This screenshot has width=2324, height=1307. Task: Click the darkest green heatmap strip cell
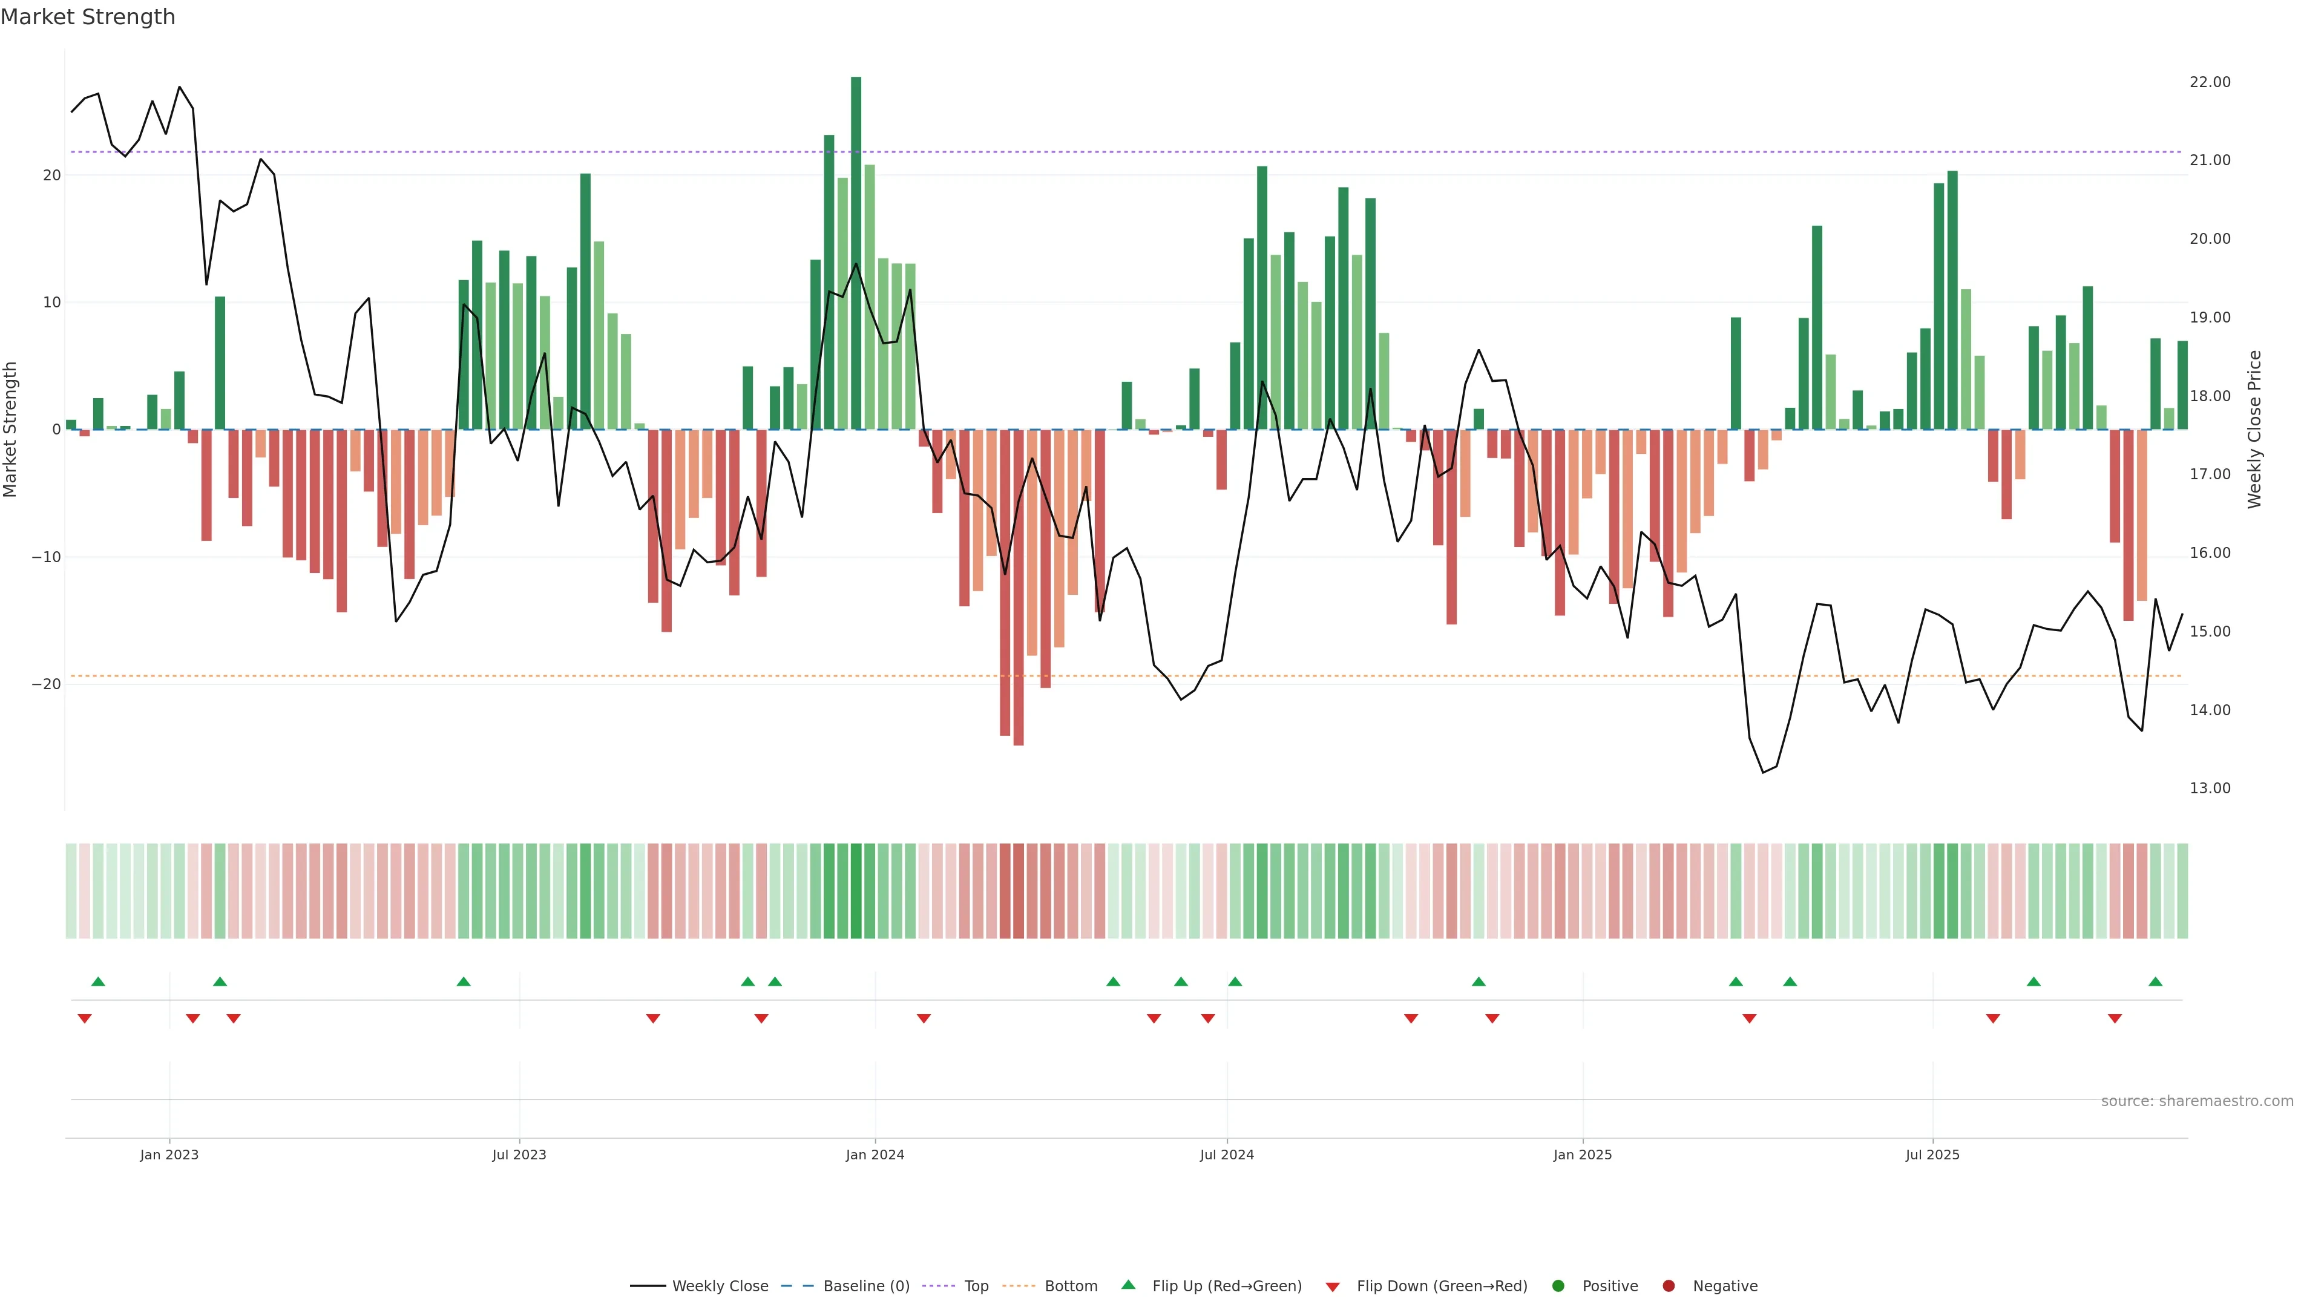point(856,890)
